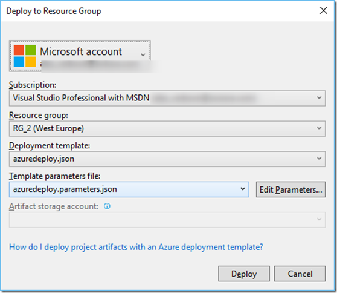Close the Deploy to Resource Group dialog

pyautogui.click(x=324, y=10)
